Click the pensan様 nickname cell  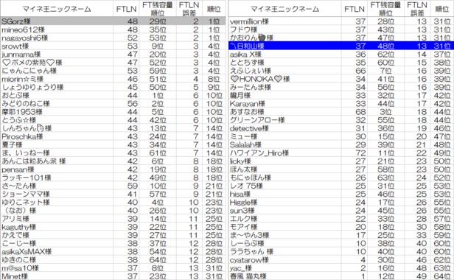point(57,169)
